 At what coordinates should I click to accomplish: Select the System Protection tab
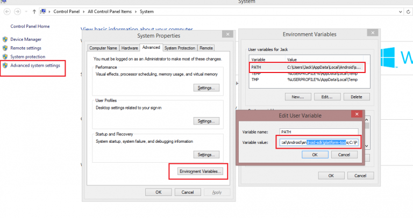[x=180, y=48]
